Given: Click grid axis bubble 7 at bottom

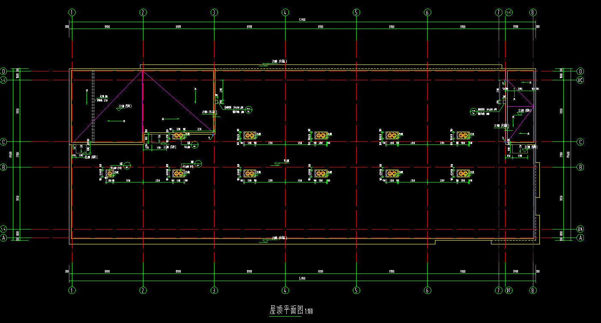Looking at the screenshot, I should tap(498, 291).
